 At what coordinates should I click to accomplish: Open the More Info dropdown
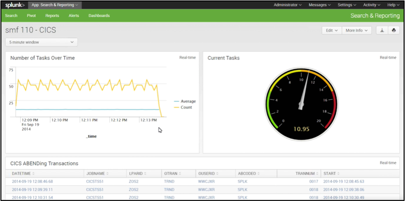(357, 31)
